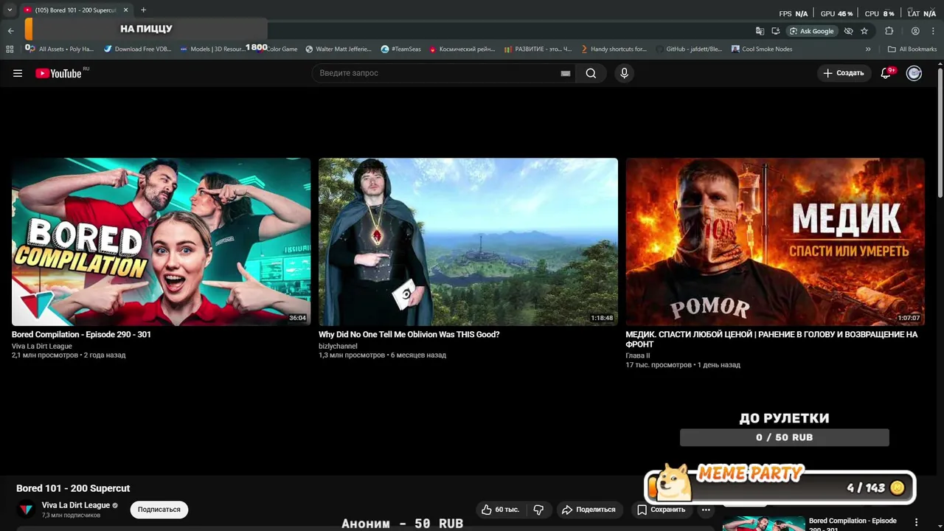Open the Космический рейн... bookmark
Image resolution: width=944 pixels, height=531 pixels.
[x=462, y=49]
